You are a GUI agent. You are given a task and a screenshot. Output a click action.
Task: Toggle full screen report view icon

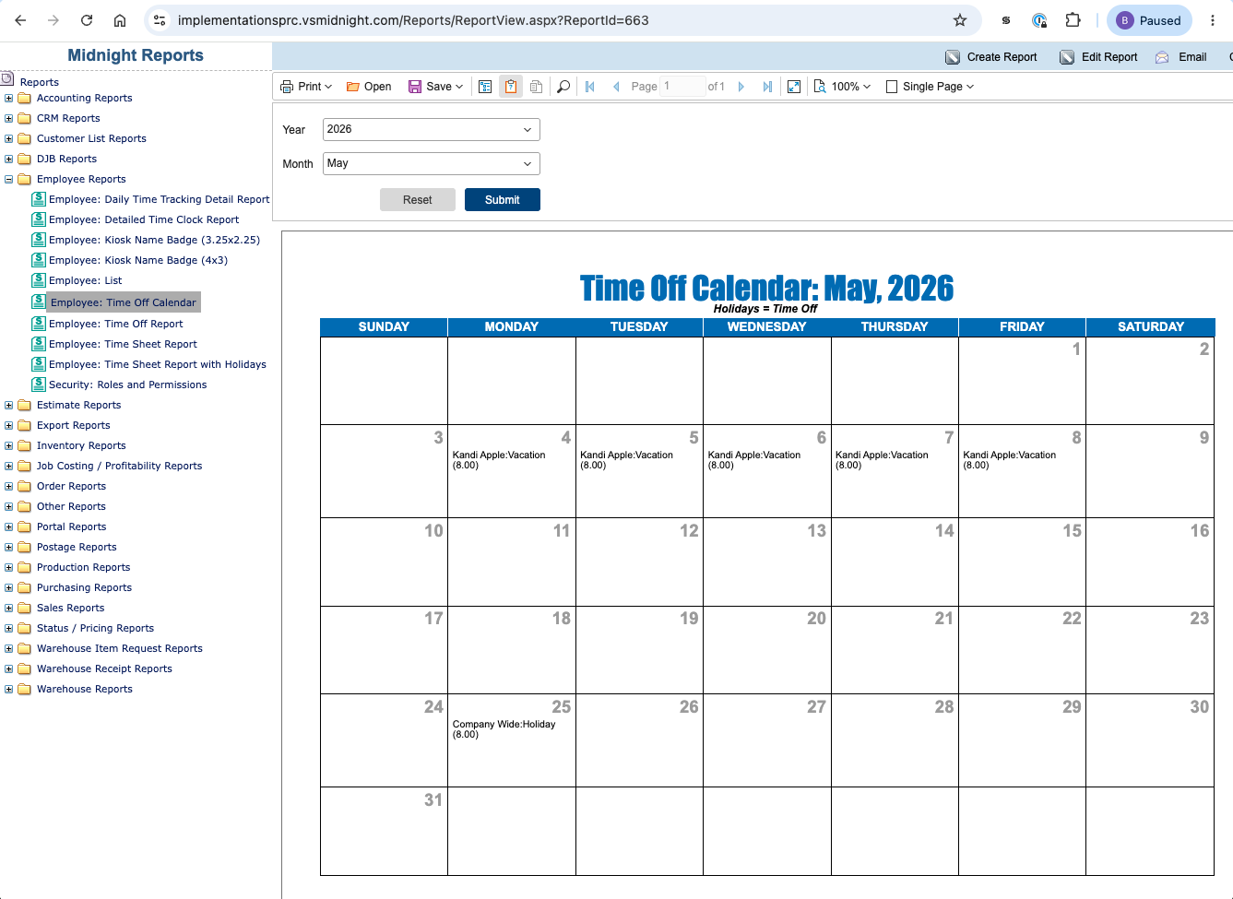[794, 87]
